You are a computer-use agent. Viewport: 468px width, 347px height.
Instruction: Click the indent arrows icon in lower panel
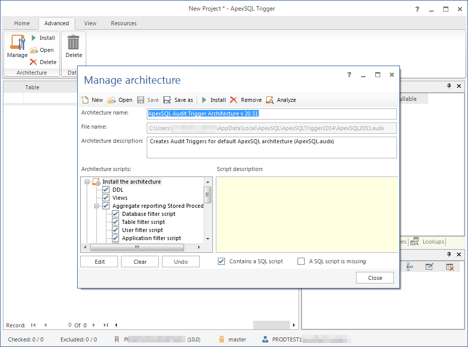[x=410, y=267]
